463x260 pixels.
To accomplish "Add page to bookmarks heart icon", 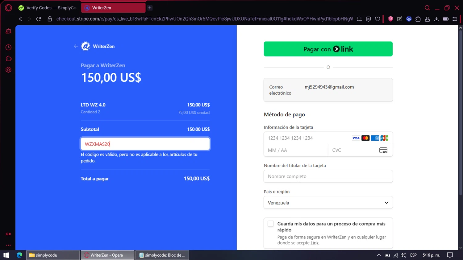I will [x=377, y=19].
